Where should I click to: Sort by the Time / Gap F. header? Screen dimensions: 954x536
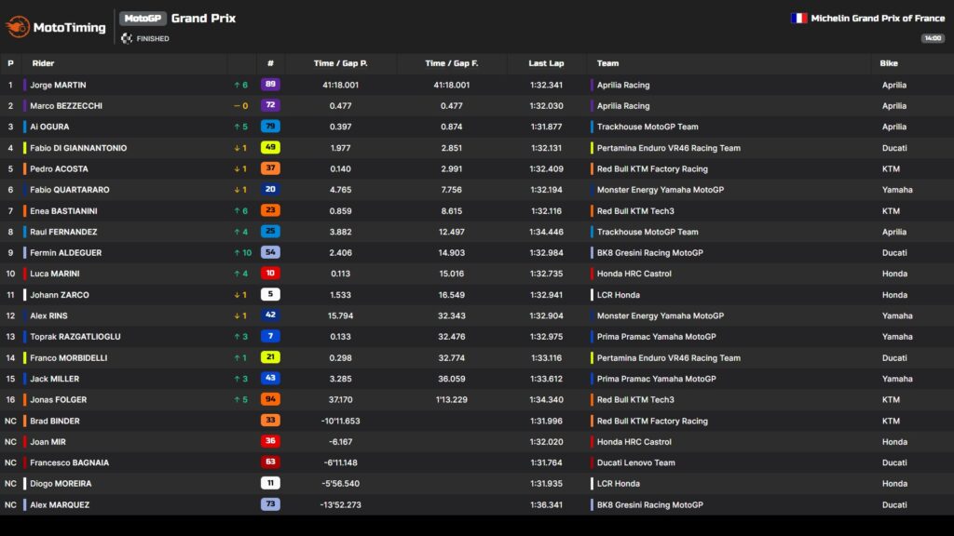[452, 63]
